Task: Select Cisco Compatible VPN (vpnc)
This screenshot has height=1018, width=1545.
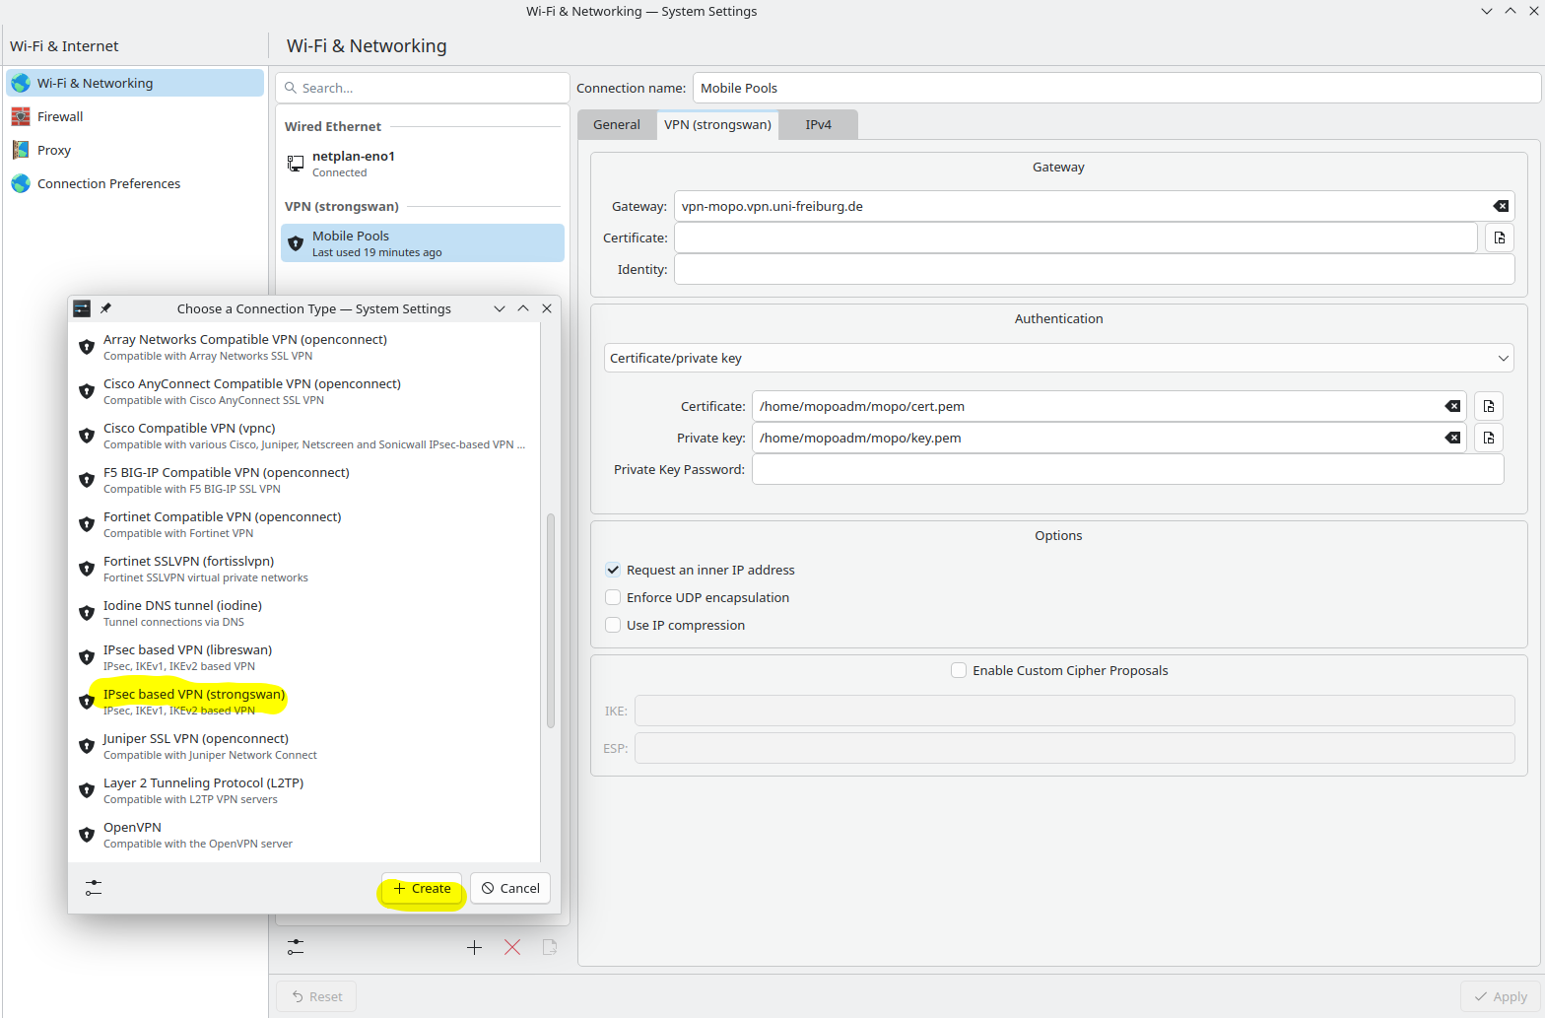Action: [x=305, y=436]
